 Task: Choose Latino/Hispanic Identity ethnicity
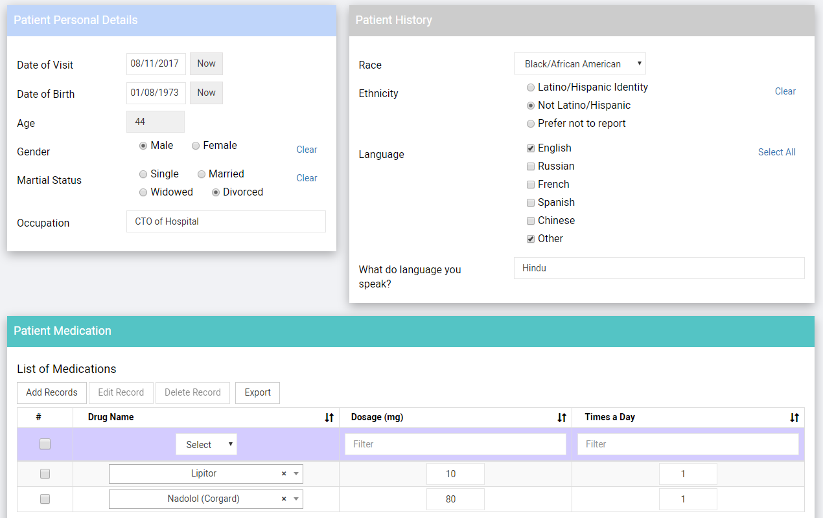530,87
